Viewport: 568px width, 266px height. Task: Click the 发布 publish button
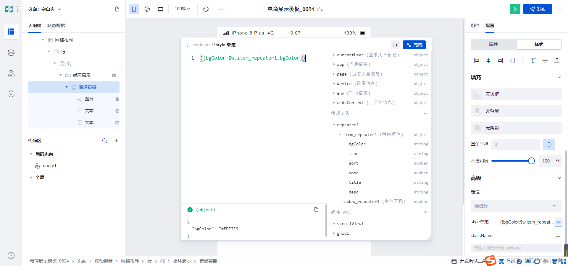[538, 9]
